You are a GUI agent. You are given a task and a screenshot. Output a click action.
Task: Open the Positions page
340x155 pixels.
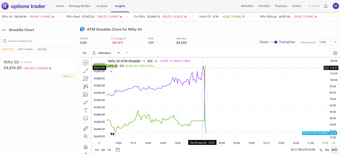click(281, 6)
